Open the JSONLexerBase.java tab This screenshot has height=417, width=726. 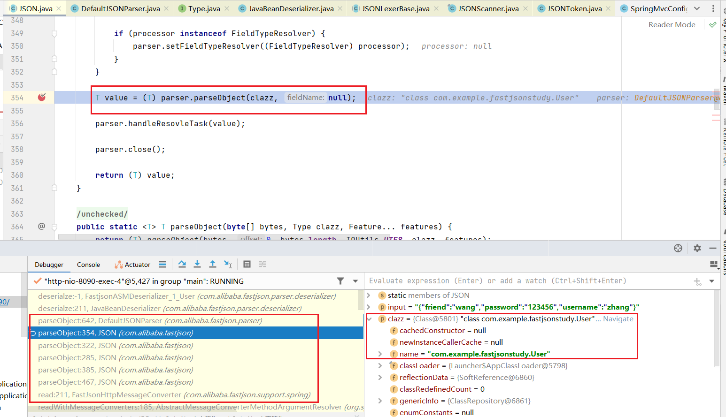pyautogui.click(x=395, y=8)
